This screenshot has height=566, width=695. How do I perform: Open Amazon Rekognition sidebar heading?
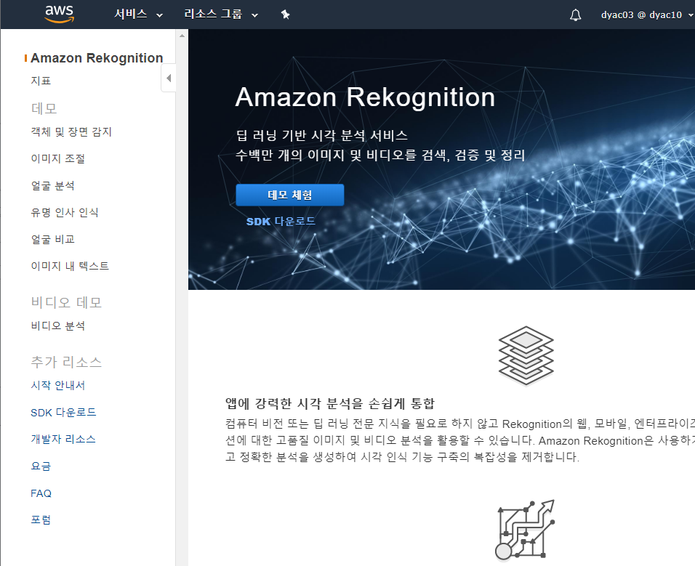click(x=97, y=58)
